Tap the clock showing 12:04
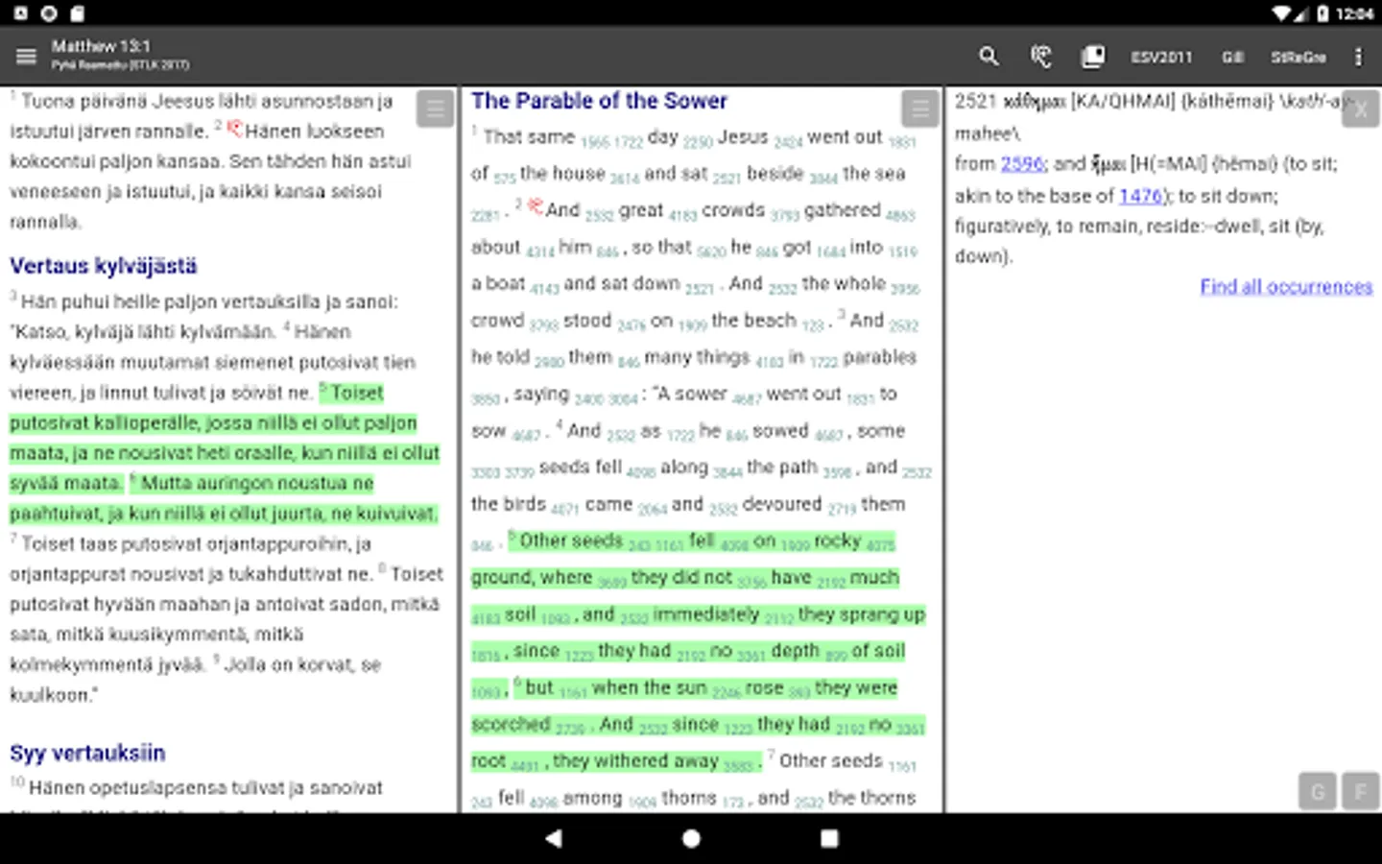Image resolution: width=1382 pixels, height=864 pixels. coord(1354,13)
